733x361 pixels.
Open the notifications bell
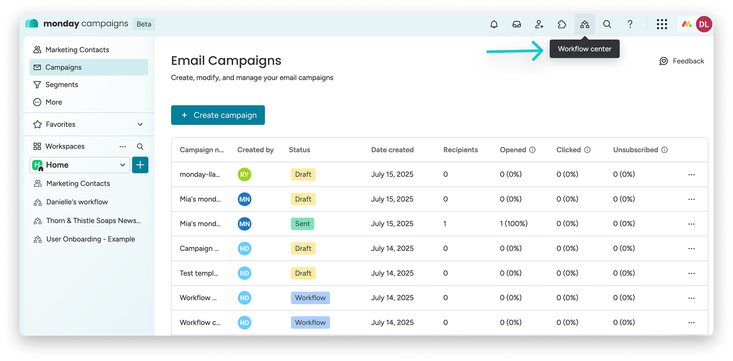click(494, 24)
